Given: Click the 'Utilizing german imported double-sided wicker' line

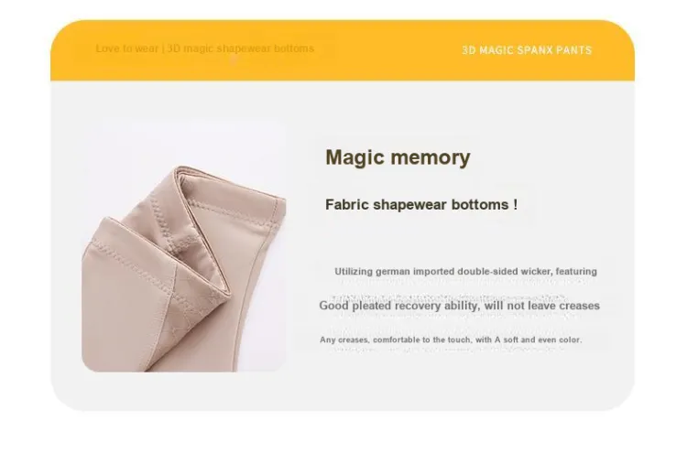Looking at the screenshot, I should 442,272.
